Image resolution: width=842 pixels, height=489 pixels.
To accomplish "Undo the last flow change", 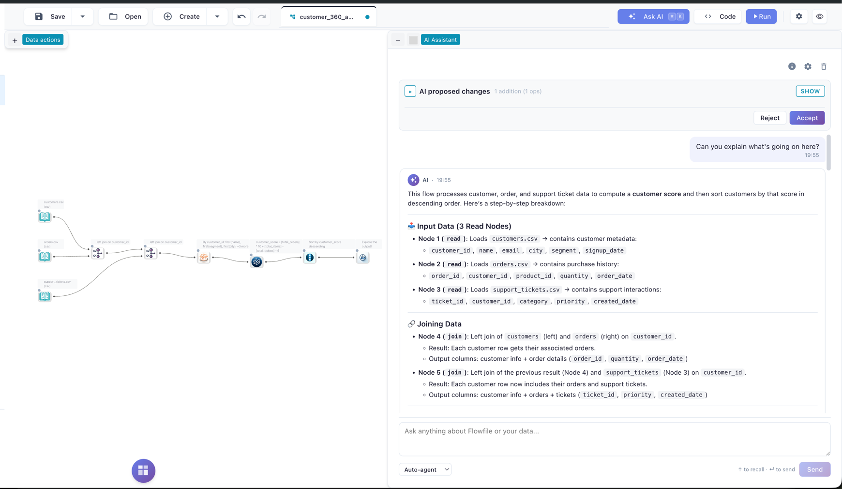I will pyautogui.click(x=241, y=16).
